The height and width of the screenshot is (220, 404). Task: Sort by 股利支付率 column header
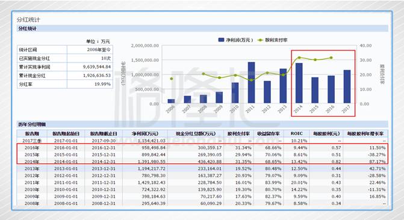click(x=238, y=133)
